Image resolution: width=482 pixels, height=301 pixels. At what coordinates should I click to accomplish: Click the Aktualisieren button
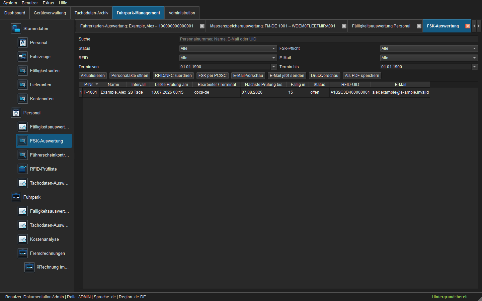(93, 76)
